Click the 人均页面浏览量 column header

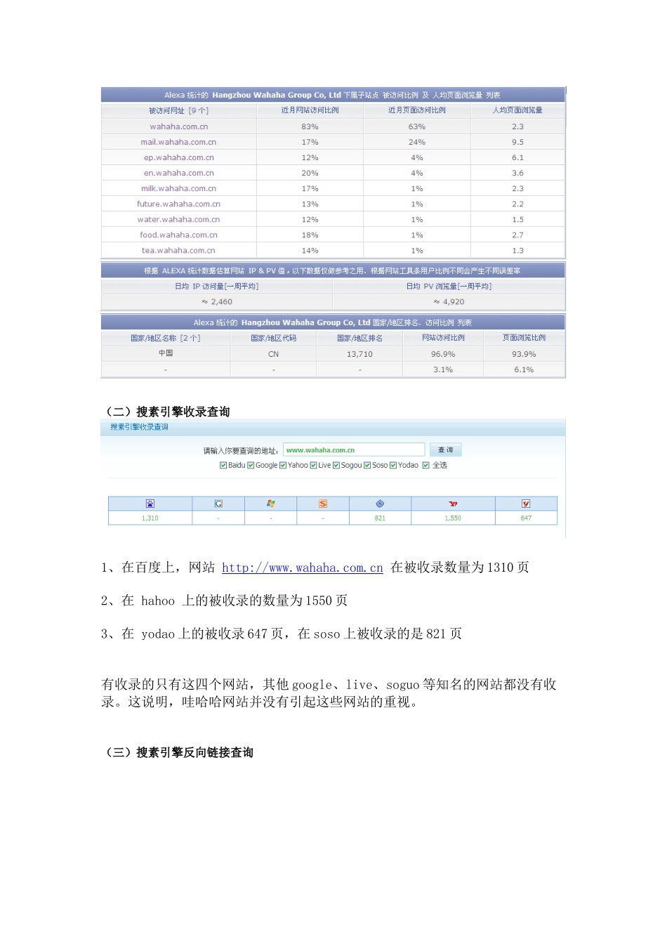point(517,110)
